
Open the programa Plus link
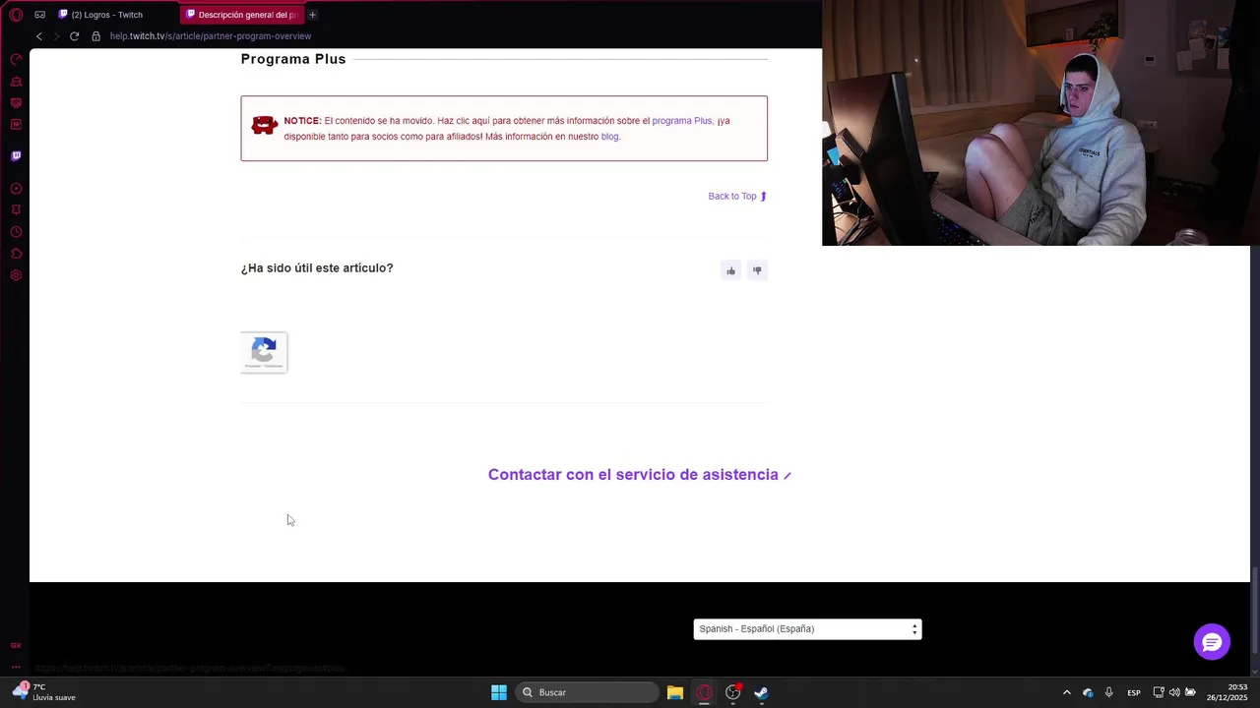[x=681, y=121]
